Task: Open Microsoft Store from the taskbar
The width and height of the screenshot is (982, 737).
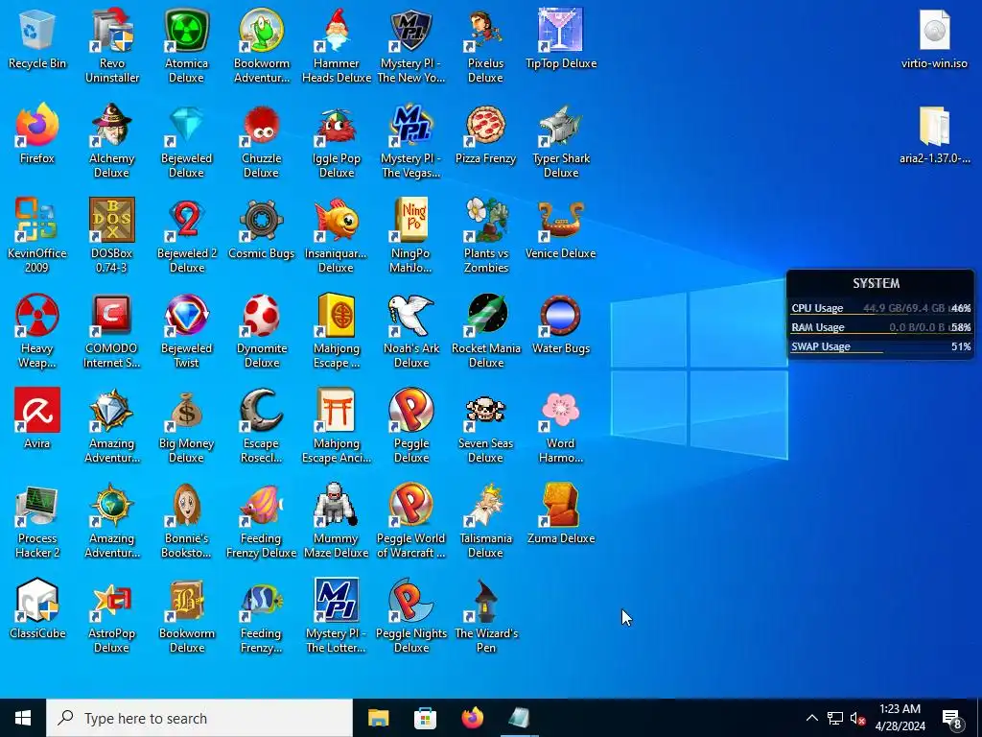Action: tap(425, 718)
